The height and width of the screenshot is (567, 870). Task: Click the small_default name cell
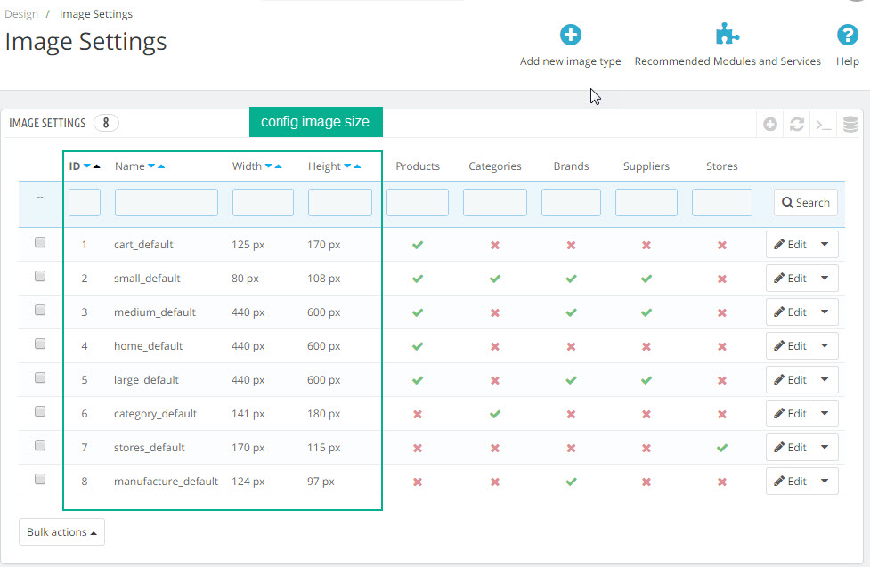click(x=147, y=279)
